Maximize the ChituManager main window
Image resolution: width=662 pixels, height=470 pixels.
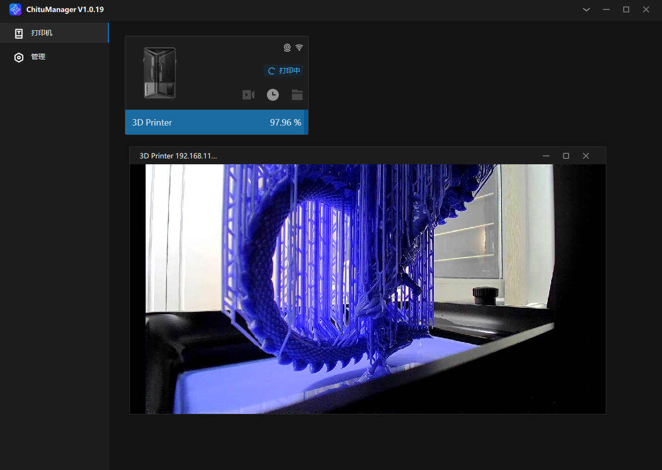[626, 9]
